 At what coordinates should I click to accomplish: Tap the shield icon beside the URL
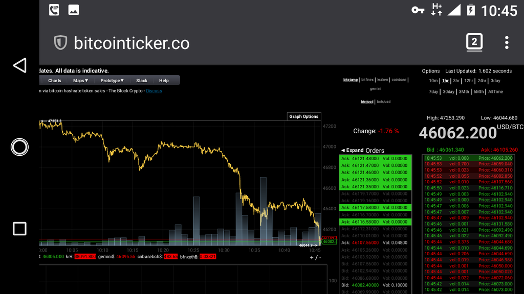click(60, 43)
